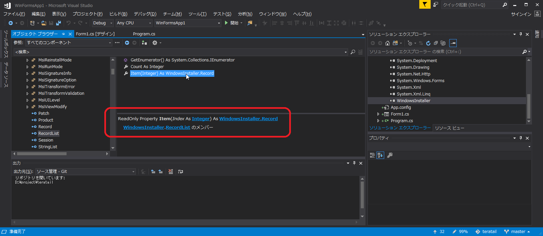Click the Object Browser horizontal scrollbar thumb
Screen dimensions: 543x236
(x=42, y=154)
